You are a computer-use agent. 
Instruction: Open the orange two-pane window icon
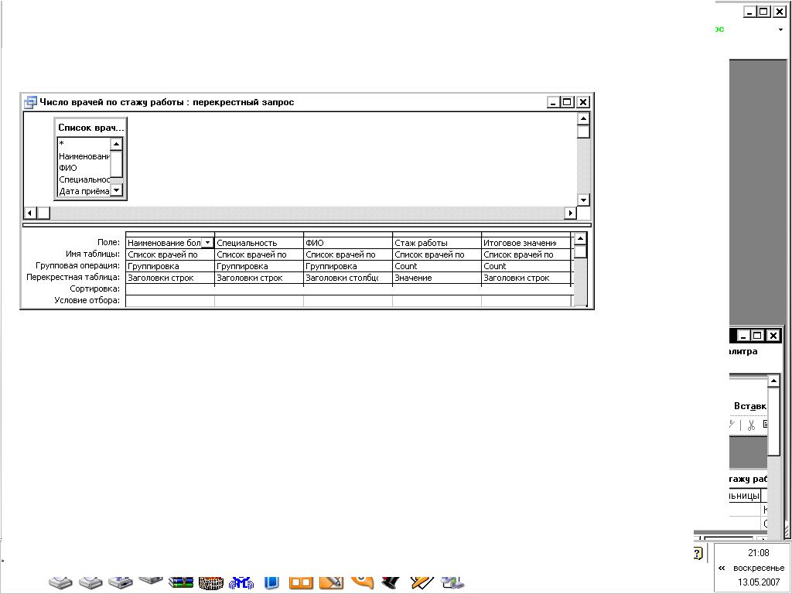point(301,583)
